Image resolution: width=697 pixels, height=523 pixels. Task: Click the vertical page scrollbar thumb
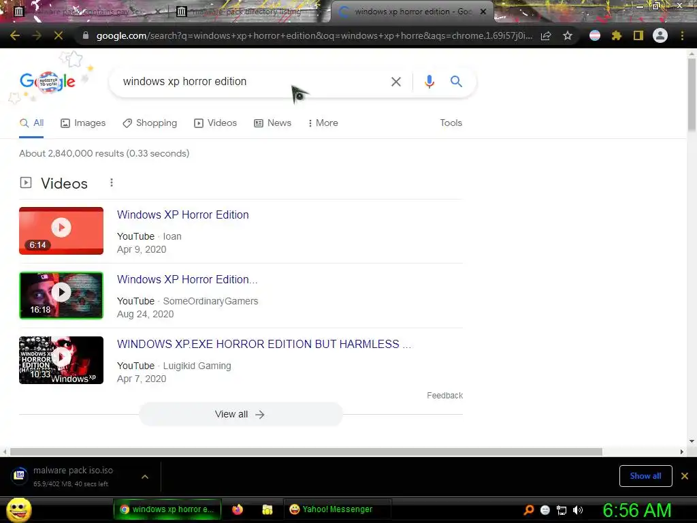coord(692,94)
